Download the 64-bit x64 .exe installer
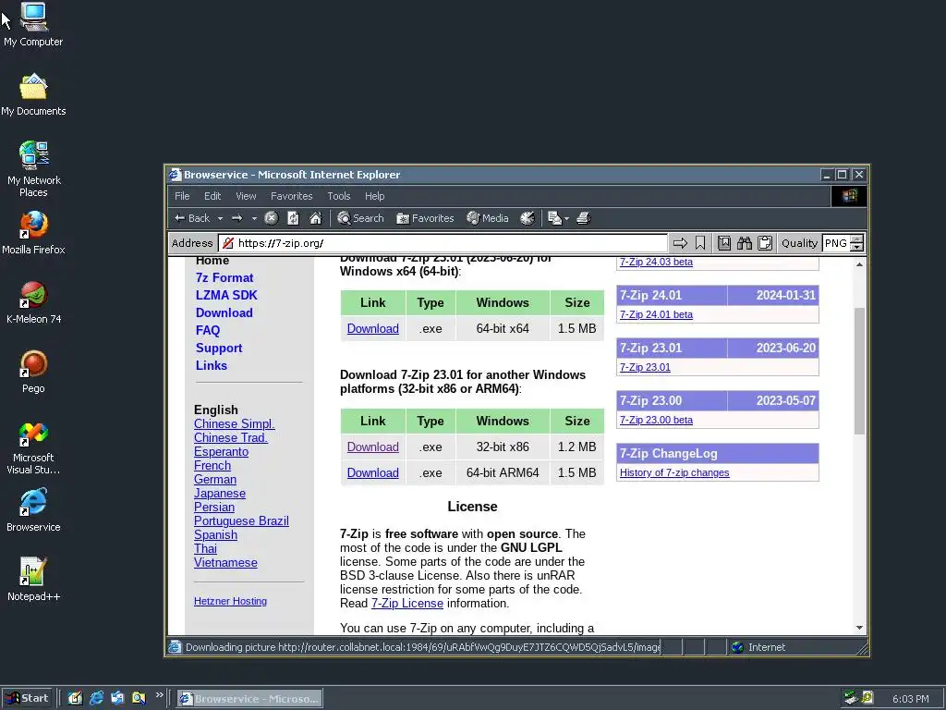The height and width of the screenshot is (710, 946). [373, 329]
